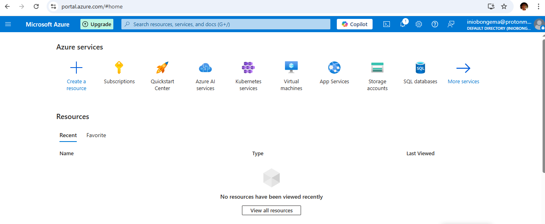Launch the Cloud Shell icon
Screen dimensions: 545x224
click(x=387, y=24)
